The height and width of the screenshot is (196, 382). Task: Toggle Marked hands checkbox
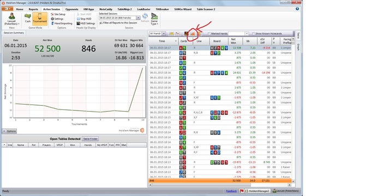[x=209, y=34]
